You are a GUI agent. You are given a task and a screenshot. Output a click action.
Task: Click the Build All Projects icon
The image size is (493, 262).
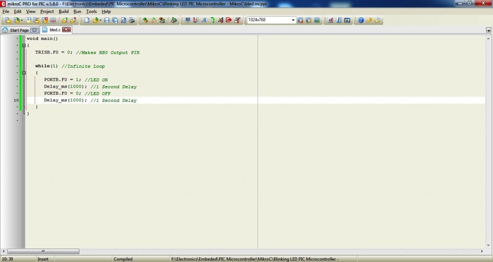point(154,20)
